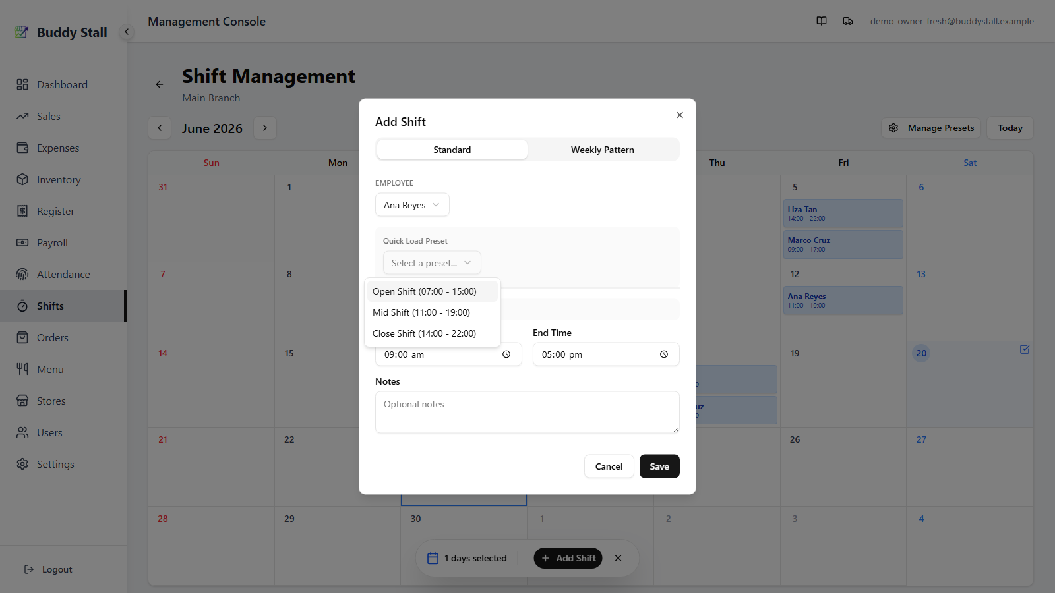This screenshot has width=1055, height=593.
Task: Clear the day selection with the X
Action: (x=618, y=558)
